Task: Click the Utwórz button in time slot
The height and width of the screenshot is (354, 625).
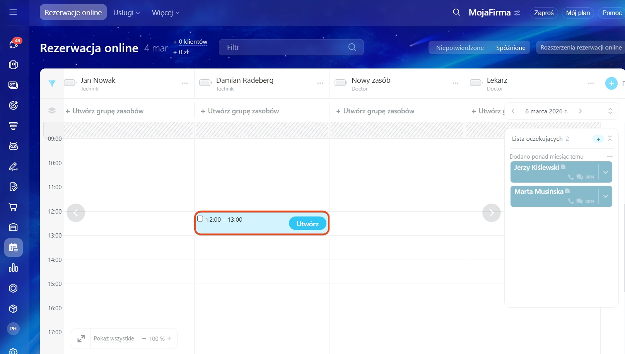Action: tap(307, 224)
